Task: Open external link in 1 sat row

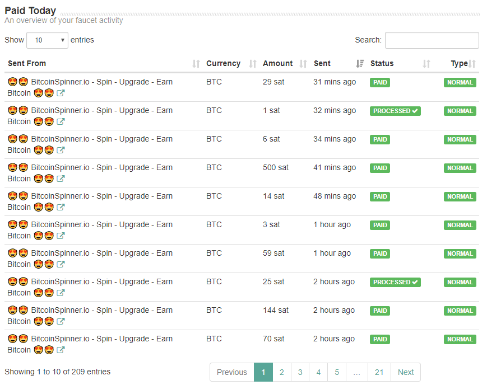Action: click(61, 121)
